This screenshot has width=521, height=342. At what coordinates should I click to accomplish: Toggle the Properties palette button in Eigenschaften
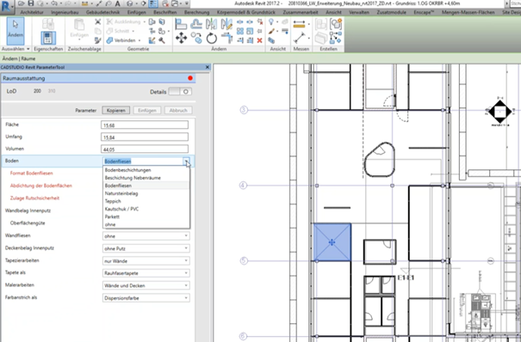pos(48,38)
